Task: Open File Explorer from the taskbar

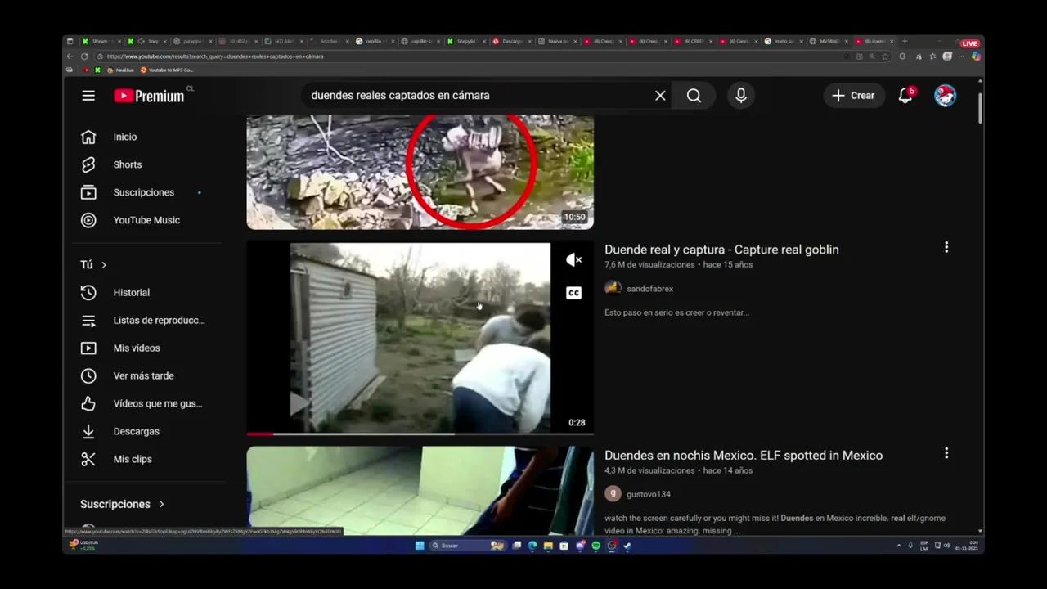Action: pos(548,546)
